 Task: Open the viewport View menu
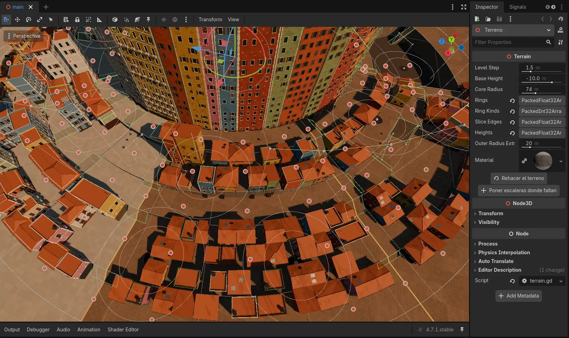click(233, 20)
